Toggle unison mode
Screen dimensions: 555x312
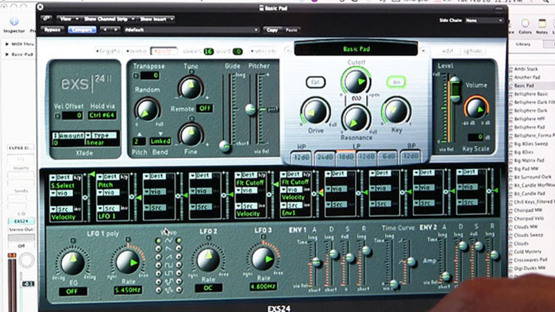pyautogui.click(x=262, y=51)
